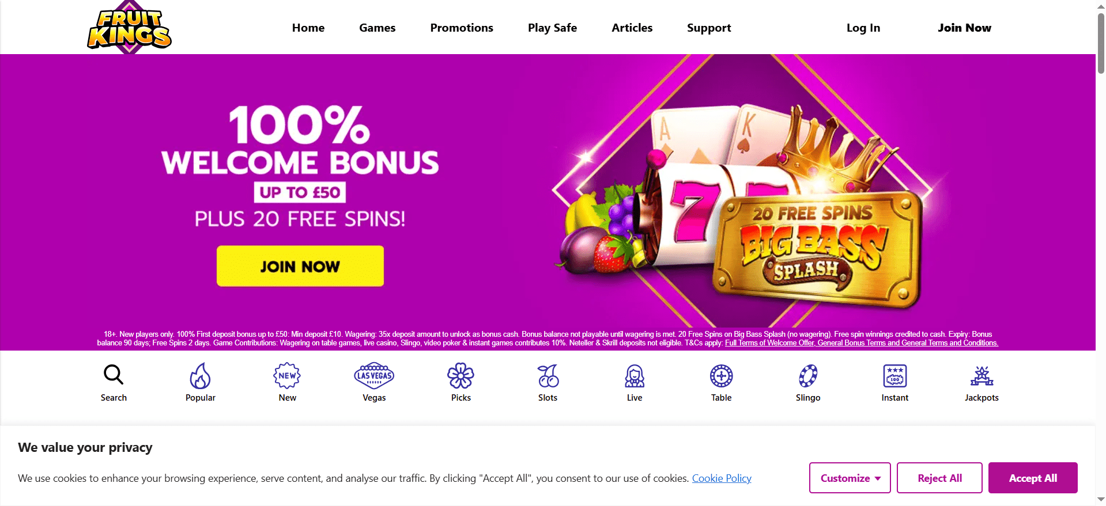The image size is (1106, 506).
Task: Click the Fruit Kings logo
Action: point(130,28)
